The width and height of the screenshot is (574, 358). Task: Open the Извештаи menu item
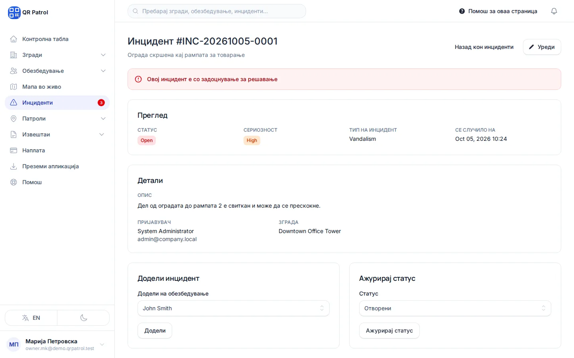pyautogui.click(x=57, y=134)
